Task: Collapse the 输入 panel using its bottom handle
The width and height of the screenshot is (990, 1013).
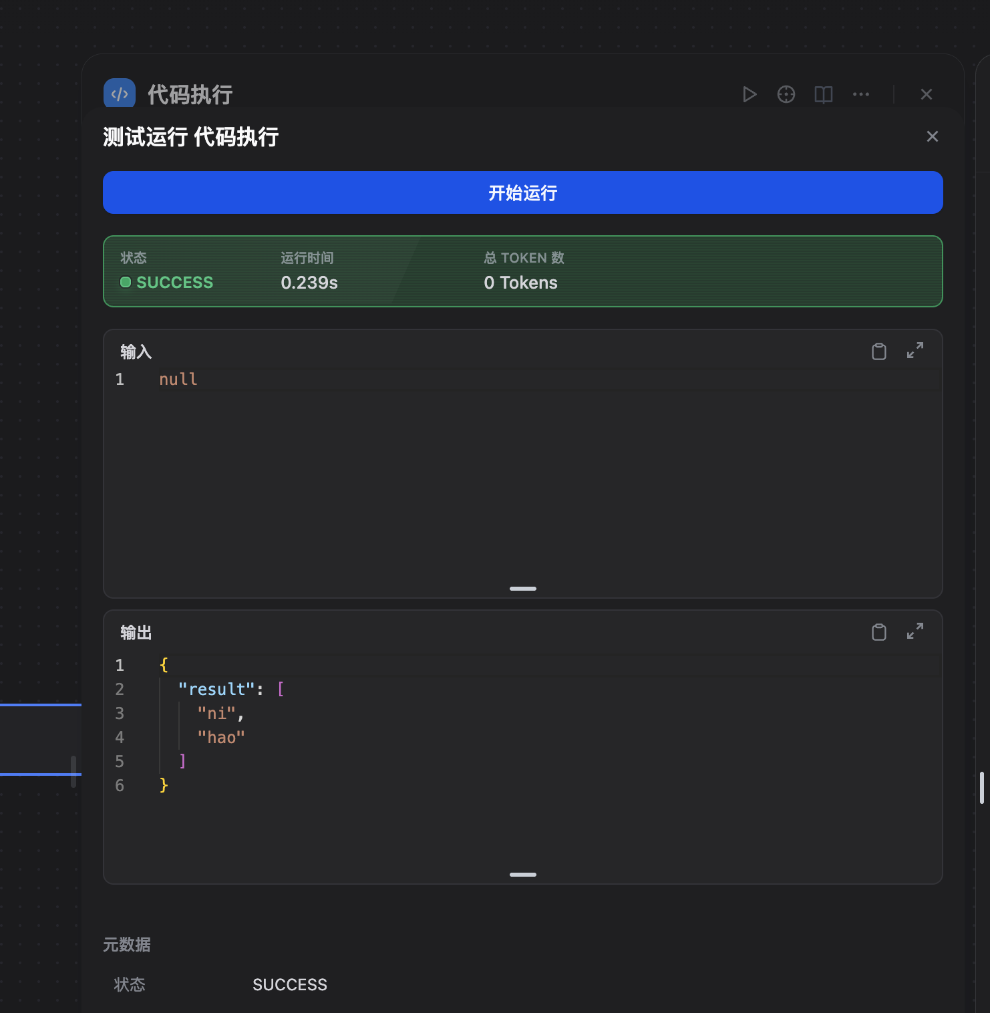Action: tap(522, 589)
